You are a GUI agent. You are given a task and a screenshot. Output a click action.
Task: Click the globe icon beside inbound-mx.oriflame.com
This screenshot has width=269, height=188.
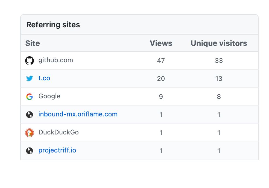[x=30, y=114]
